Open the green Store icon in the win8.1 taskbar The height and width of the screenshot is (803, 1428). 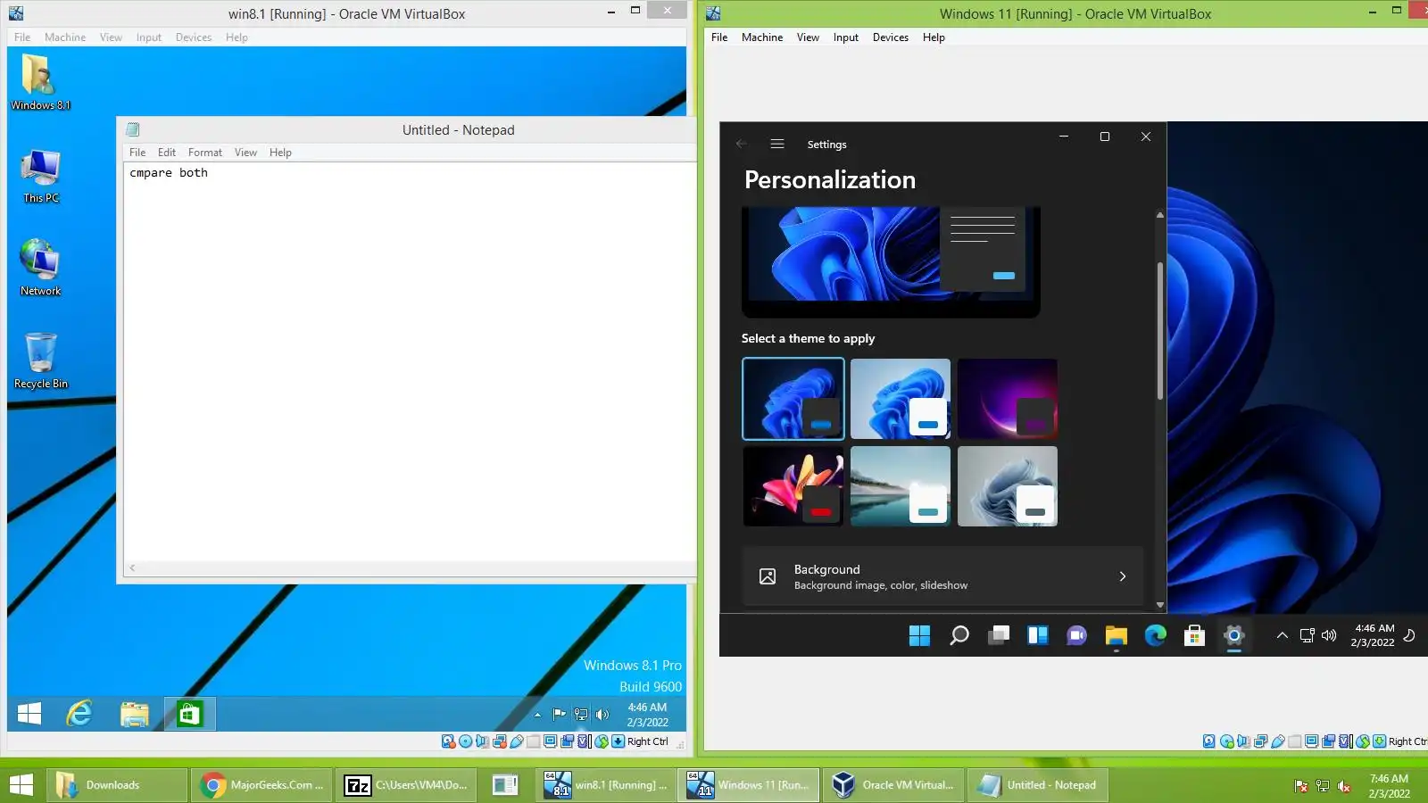(x=189, y=714)
